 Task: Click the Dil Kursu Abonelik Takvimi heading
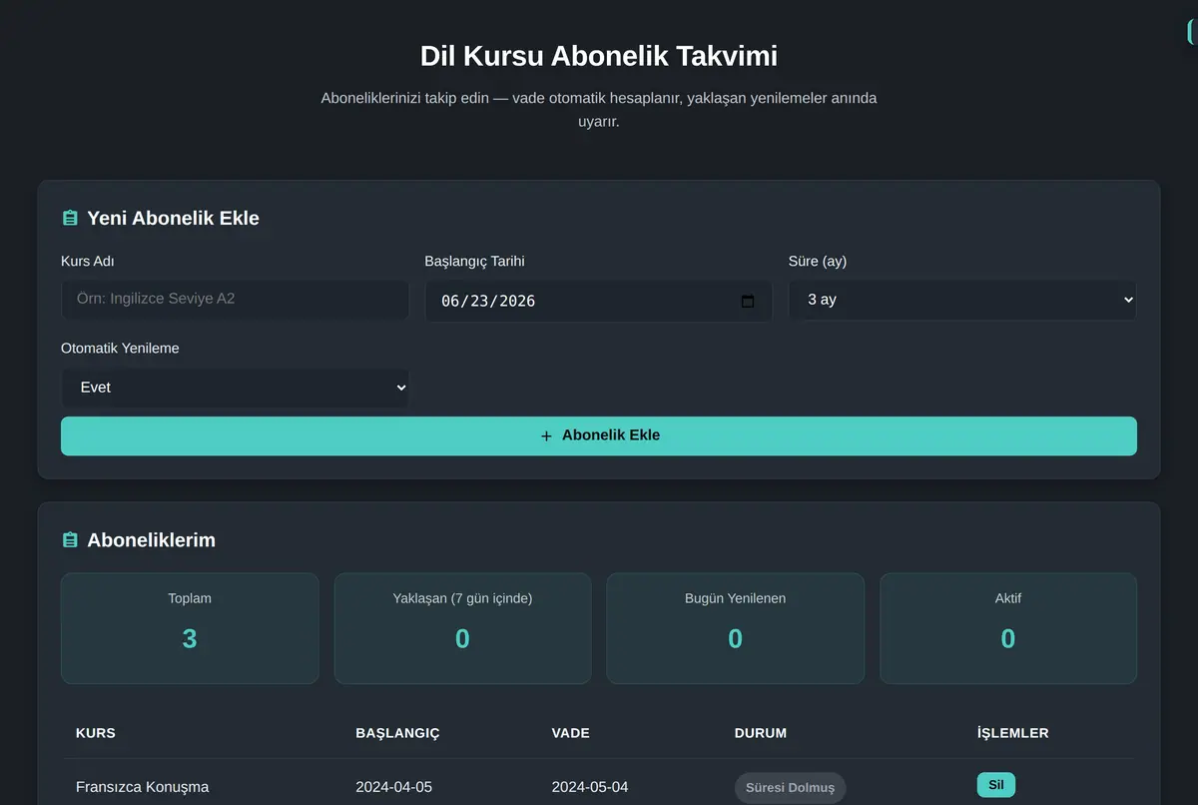[599, 56]
